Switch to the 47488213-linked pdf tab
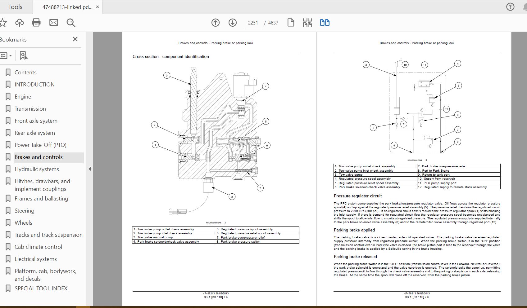The image size is (527, 308). coord(67,7)
